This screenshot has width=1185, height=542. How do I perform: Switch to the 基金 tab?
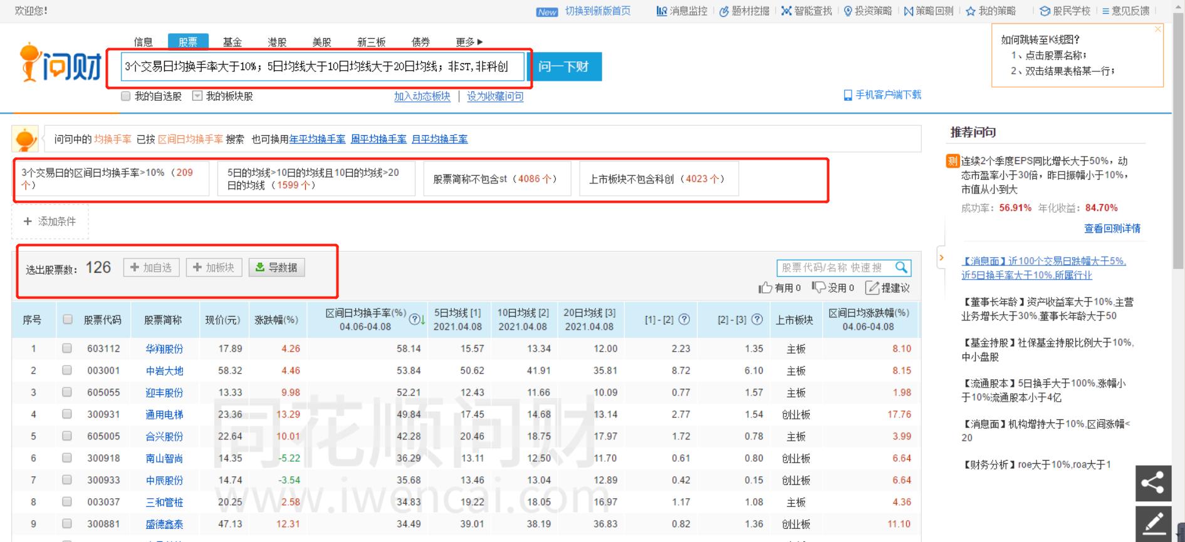(232, 42)
